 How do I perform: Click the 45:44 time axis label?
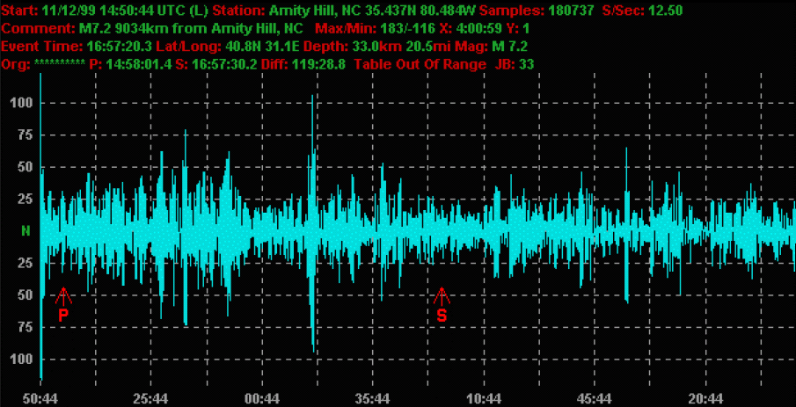[x=595, y=398]
